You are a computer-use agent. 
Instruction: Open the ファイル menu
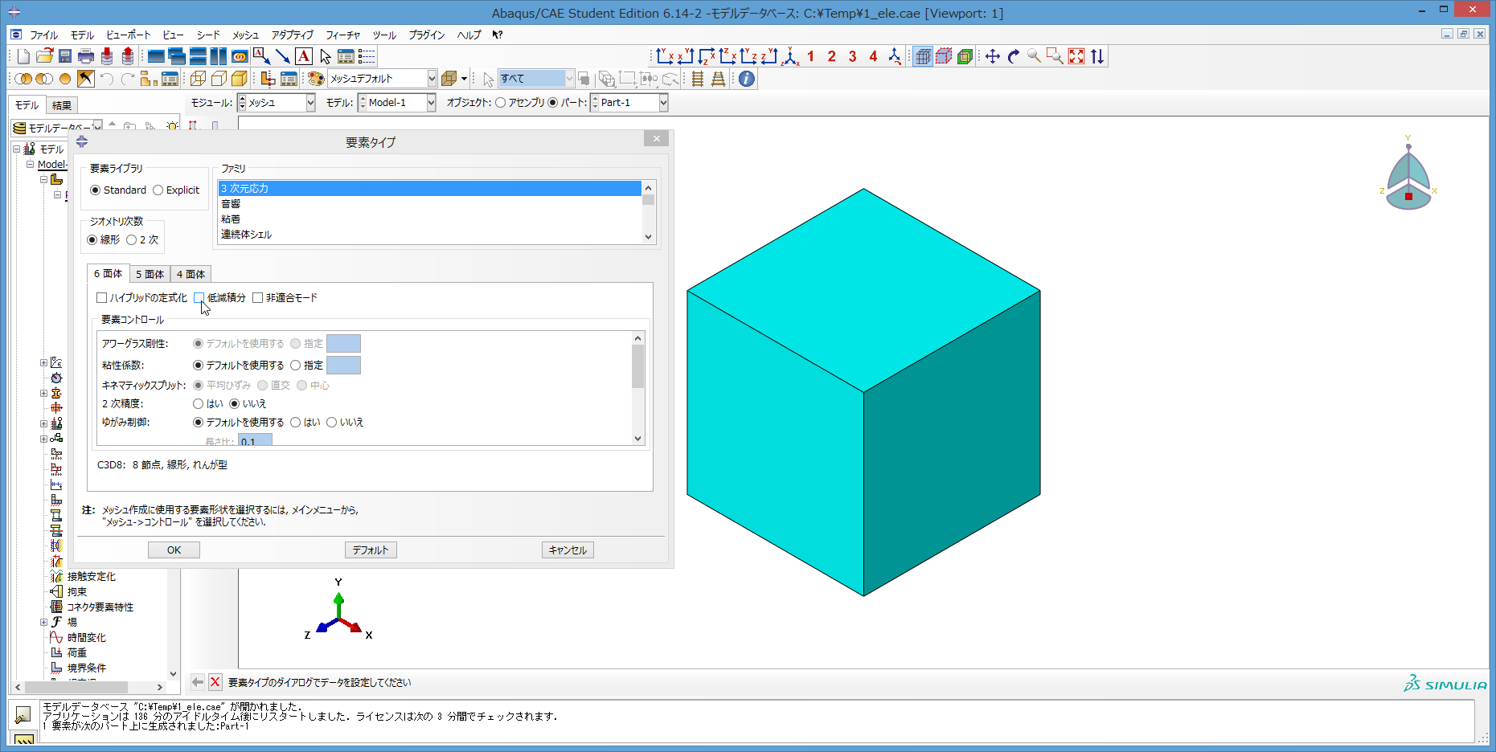43,35
